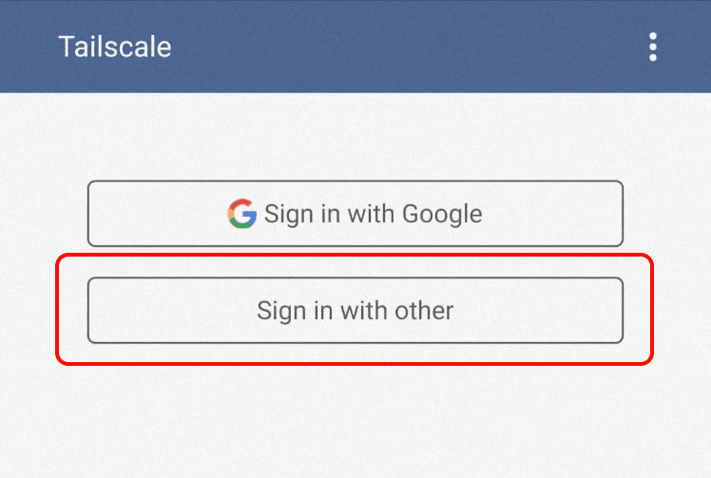The height and width of the screenshot is (478, 711).
Task: Click the blue Tailscale header bar
Action: [355, 47]
